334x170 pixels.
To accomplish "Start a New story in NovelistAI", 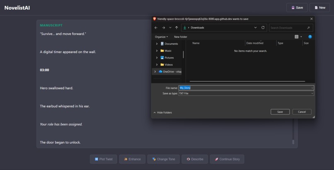I will [x=319, y=7].
